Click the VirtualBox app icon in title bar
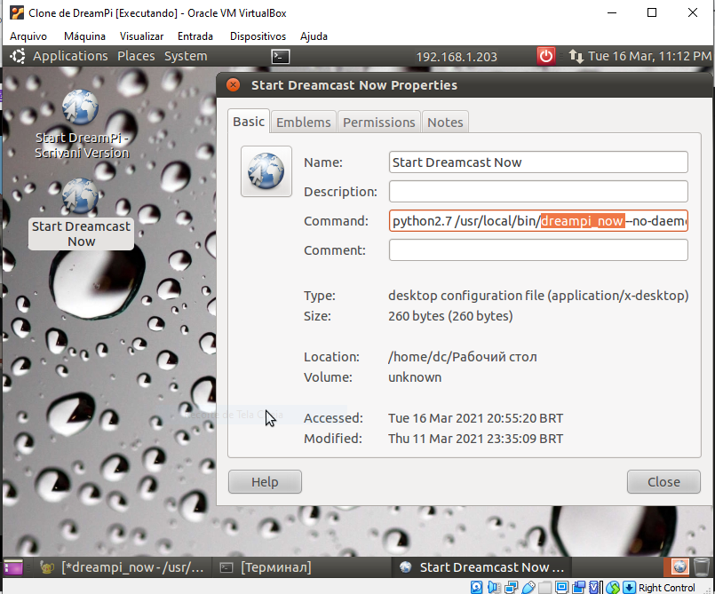Screen dimensions: 715x594 coord(16,12)
